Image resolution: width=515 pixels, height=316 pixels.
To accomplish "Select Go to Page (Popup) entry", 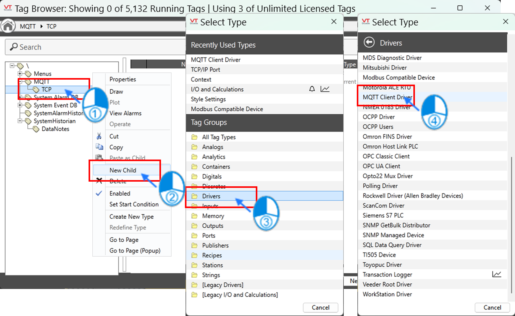I will coord(135,251).
